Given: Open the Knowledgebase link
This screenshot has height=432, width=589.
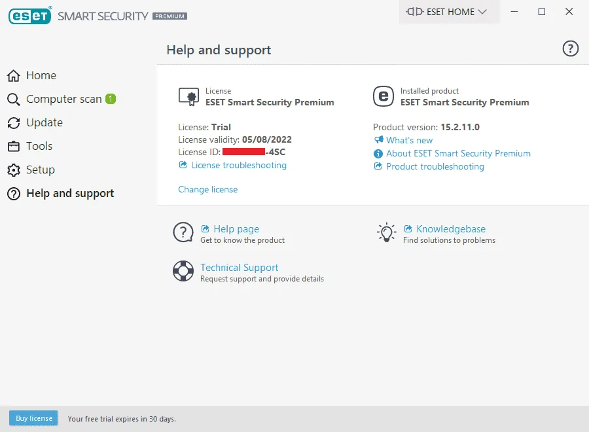Looking at the screenshot, I should pos(451,229).
